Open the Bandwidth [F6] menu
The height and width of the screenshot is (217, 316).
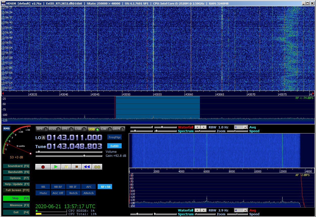[x=16, y=172]
